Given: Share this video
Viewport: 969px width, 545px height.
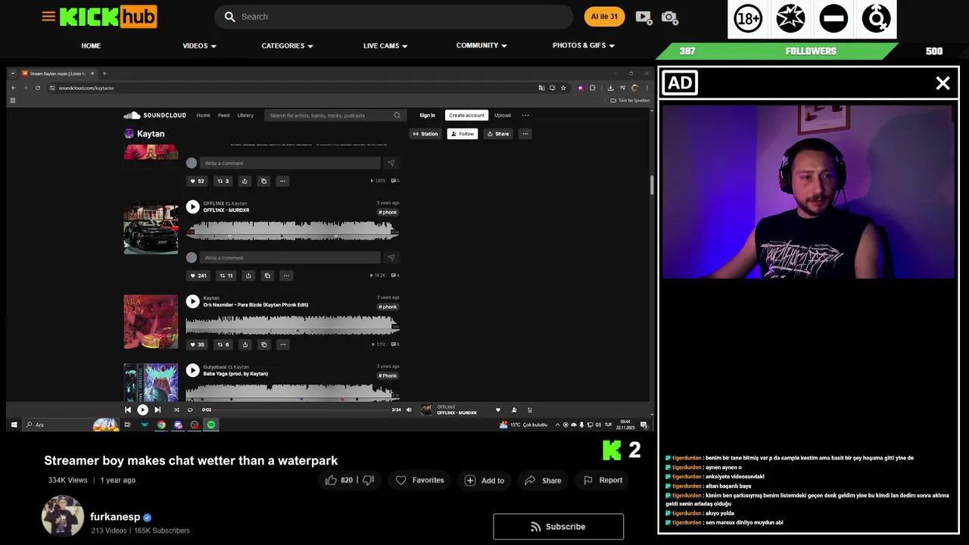Looking at the screenshot, I should click(543, 480).
